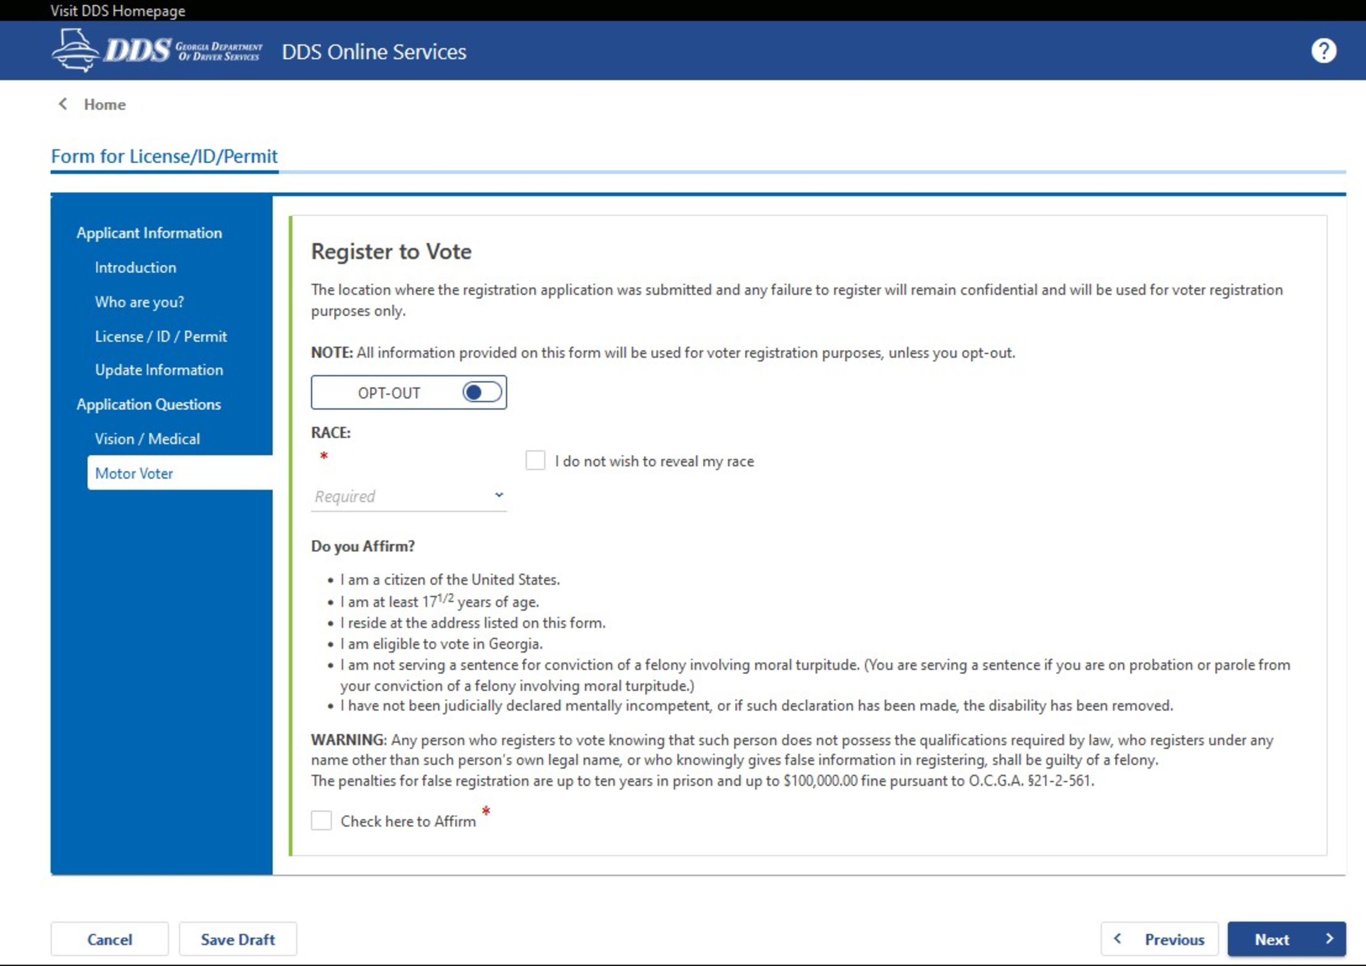
Task: Click the Cancel button
Action: (x=110, y=939)
